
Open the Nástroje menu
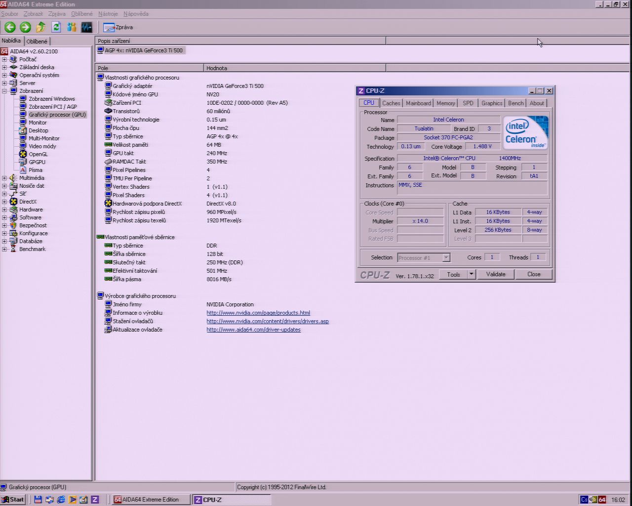point(108,14)
